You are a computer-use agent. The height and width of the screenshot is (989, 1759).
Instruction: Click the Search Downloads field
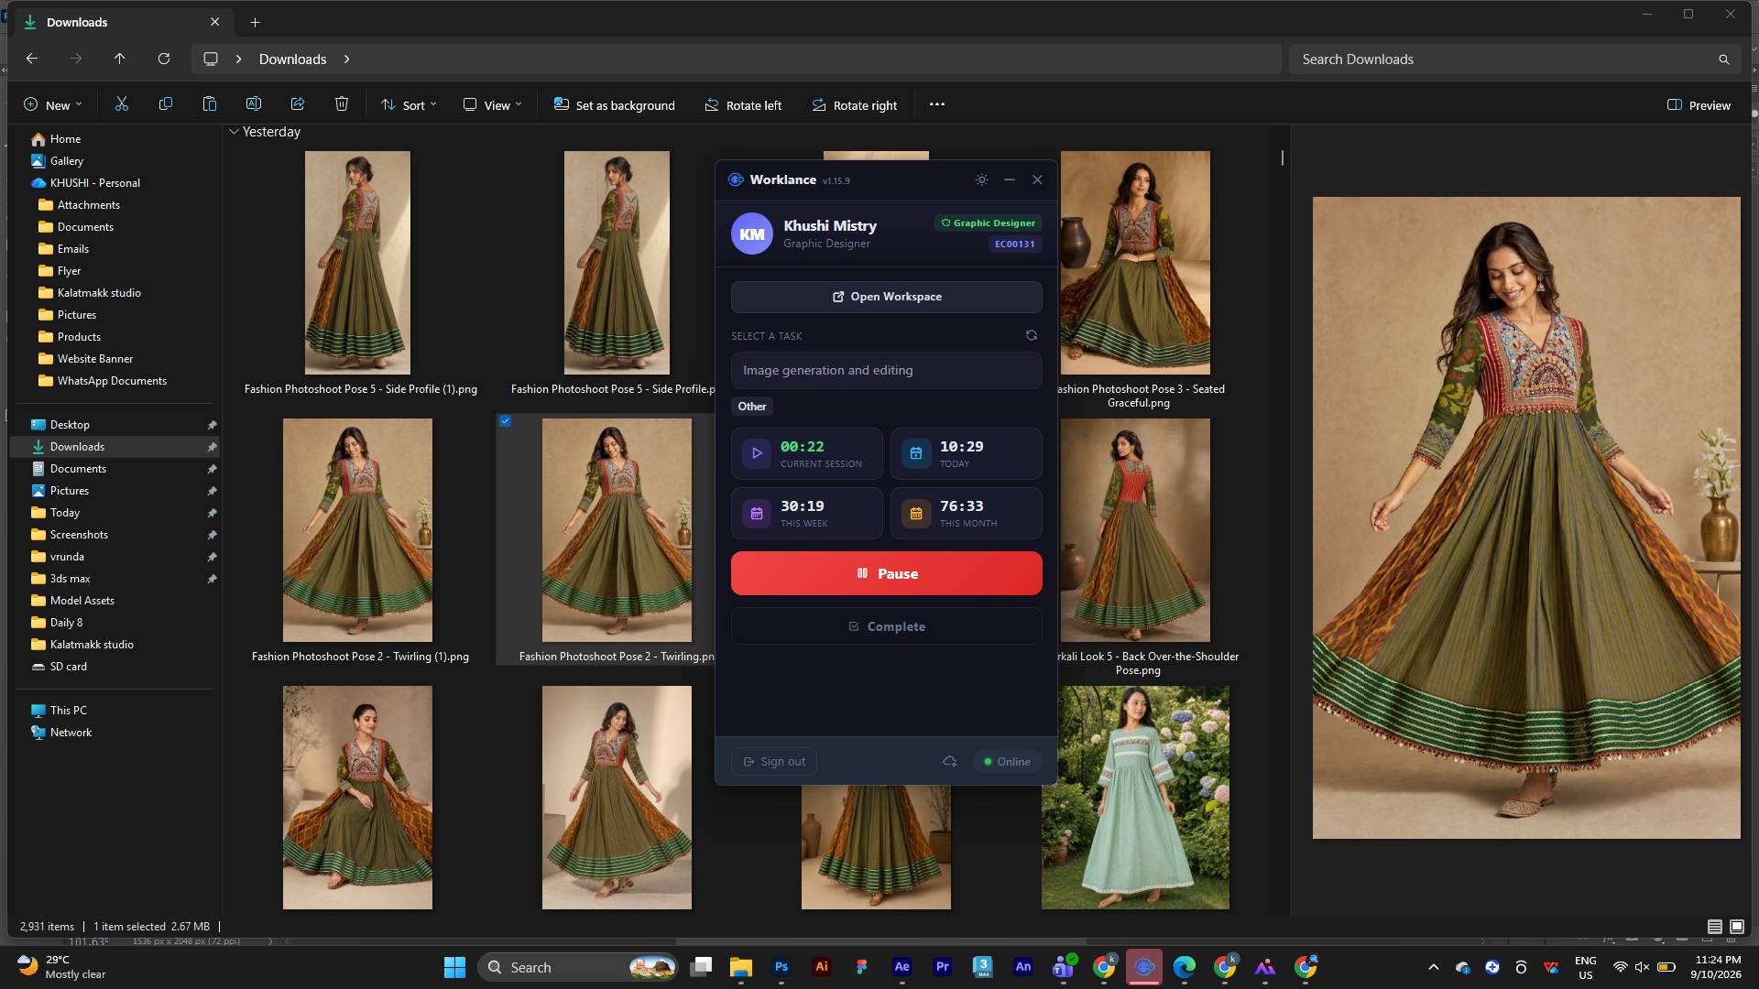[1513, 60]
